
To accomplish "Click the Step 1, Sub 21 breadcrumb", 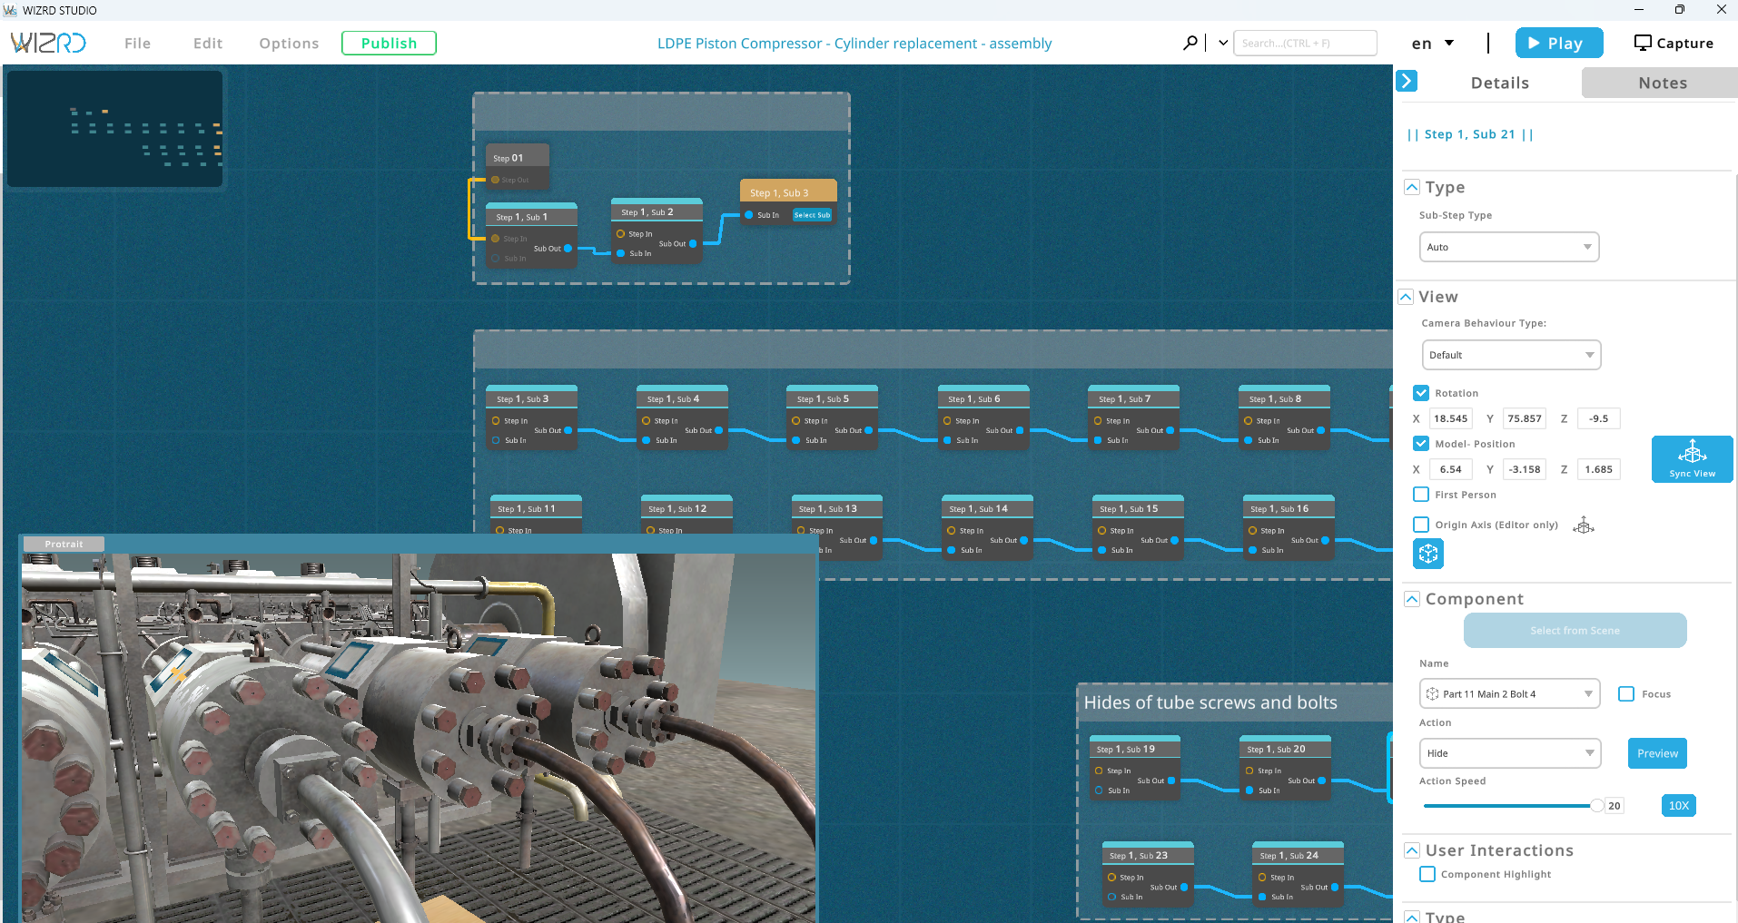I will [x=1469, y=134].
